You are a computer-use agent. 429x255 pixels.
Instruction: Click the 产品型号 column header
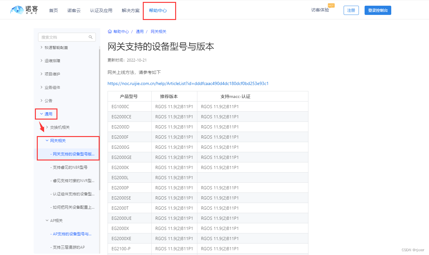point(129,96)
